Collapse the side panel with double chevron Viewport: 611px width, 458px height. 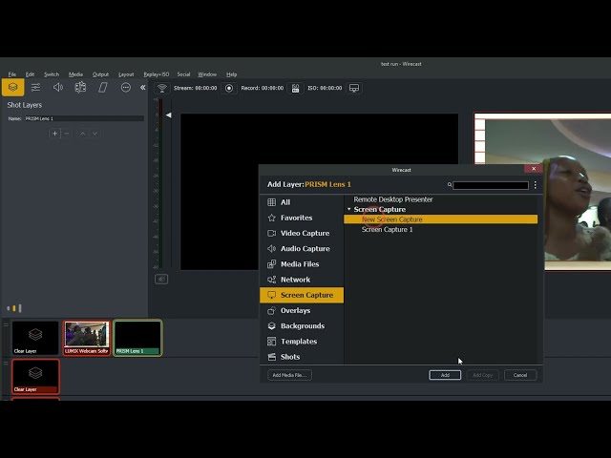coord(142,88)
